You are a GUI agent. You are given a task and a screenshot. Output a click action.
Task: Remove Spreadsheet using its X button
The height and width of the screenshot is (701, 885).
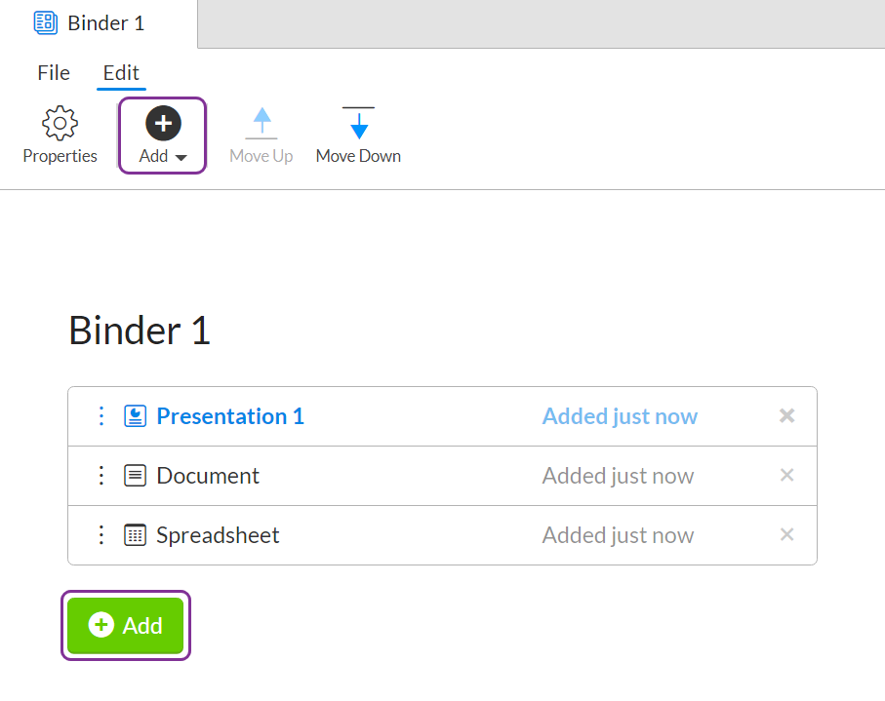click(x=786, y=534)
